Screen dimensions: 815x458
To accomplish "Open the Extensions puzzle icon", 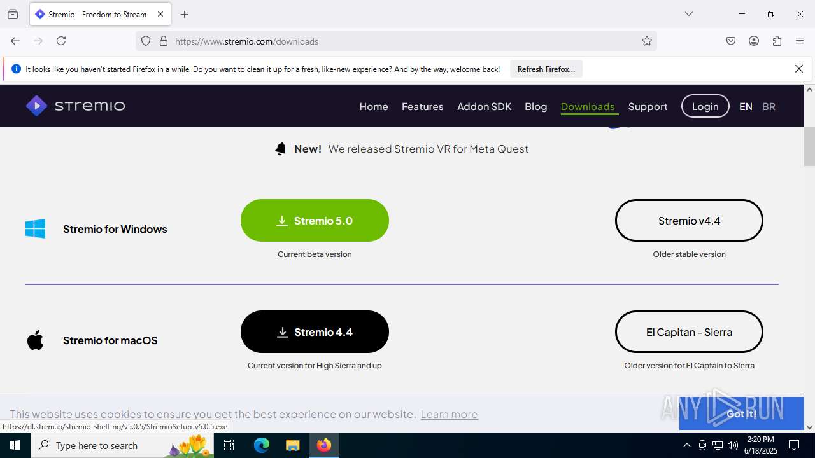I will coord(777,41).
